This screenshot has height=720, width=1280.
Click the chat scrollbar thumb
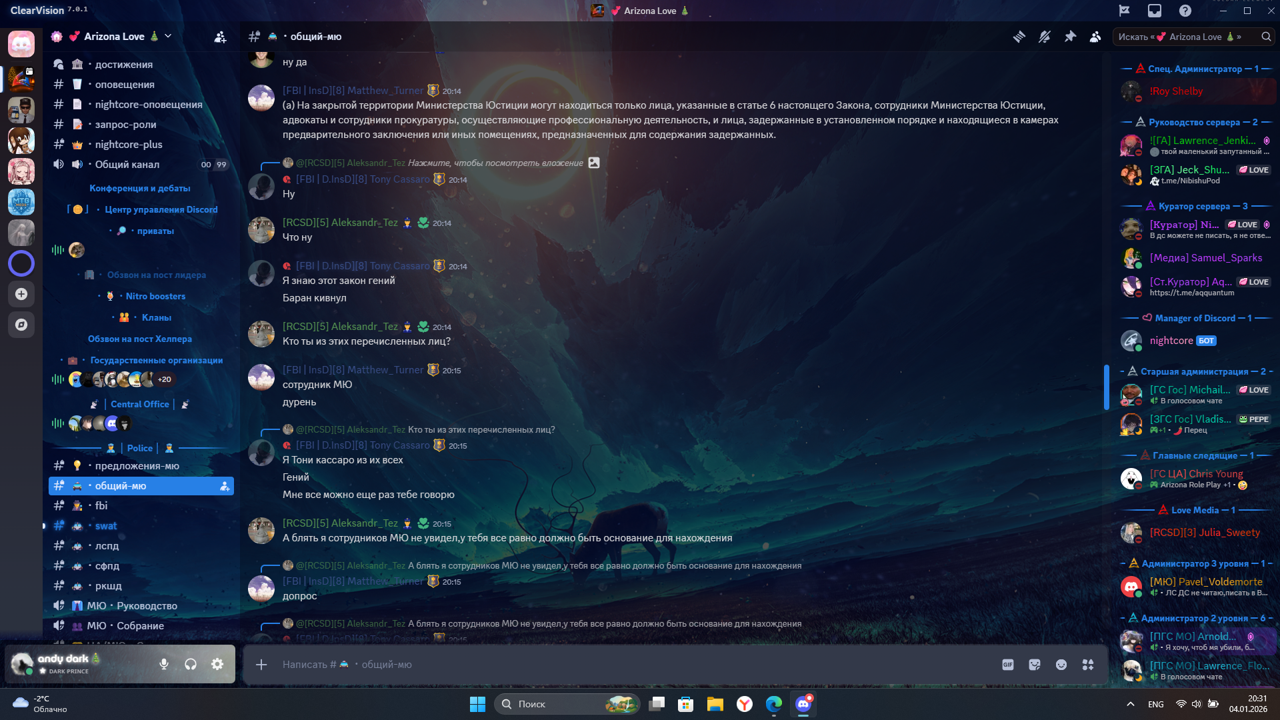pyautogui.click(x=1106, y=387)
